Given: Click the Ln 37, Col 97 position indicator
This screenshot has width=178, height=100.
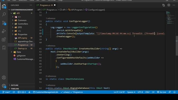Looking at the screenshot, I should click(x=119, y=92).
